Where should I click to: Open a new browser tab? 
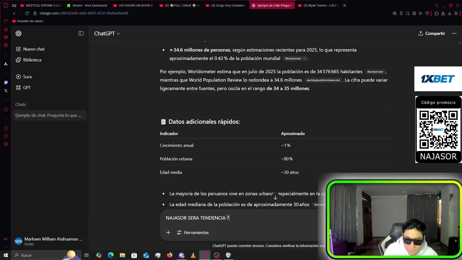click(344, 5)
